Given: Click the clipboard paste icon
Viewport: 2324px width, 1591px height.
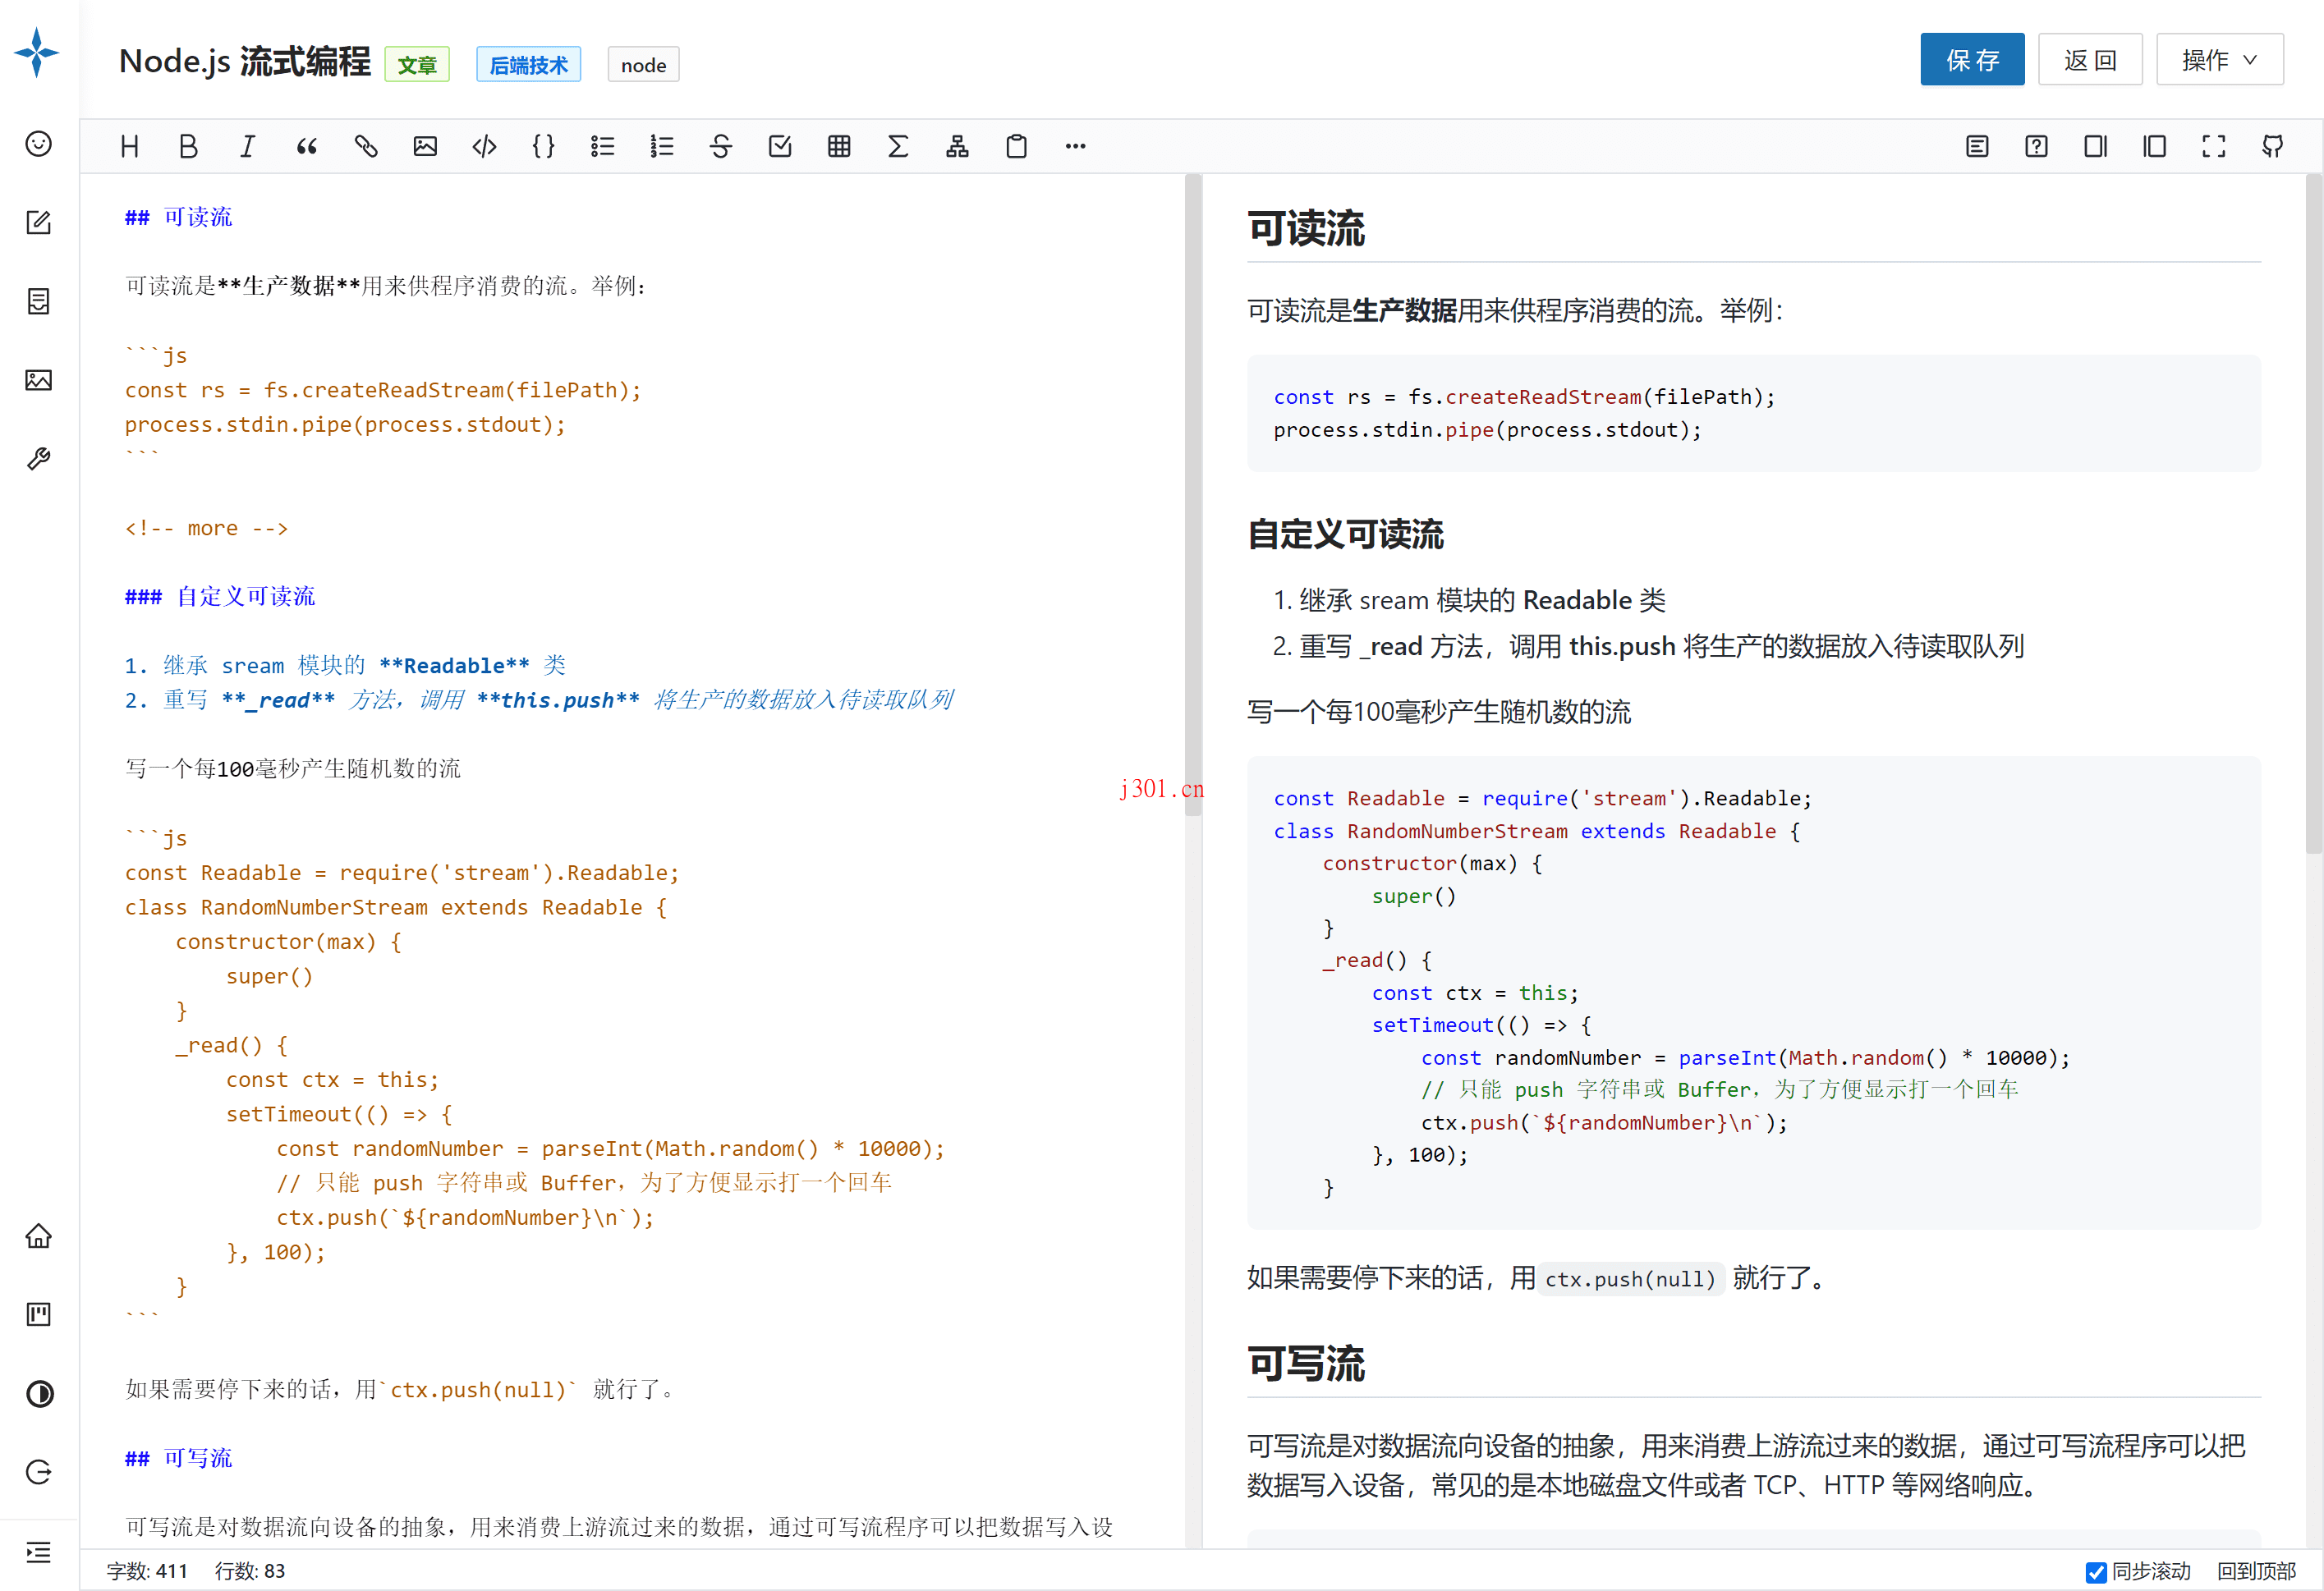Looking at the screenshot, I should point(1016,147).
